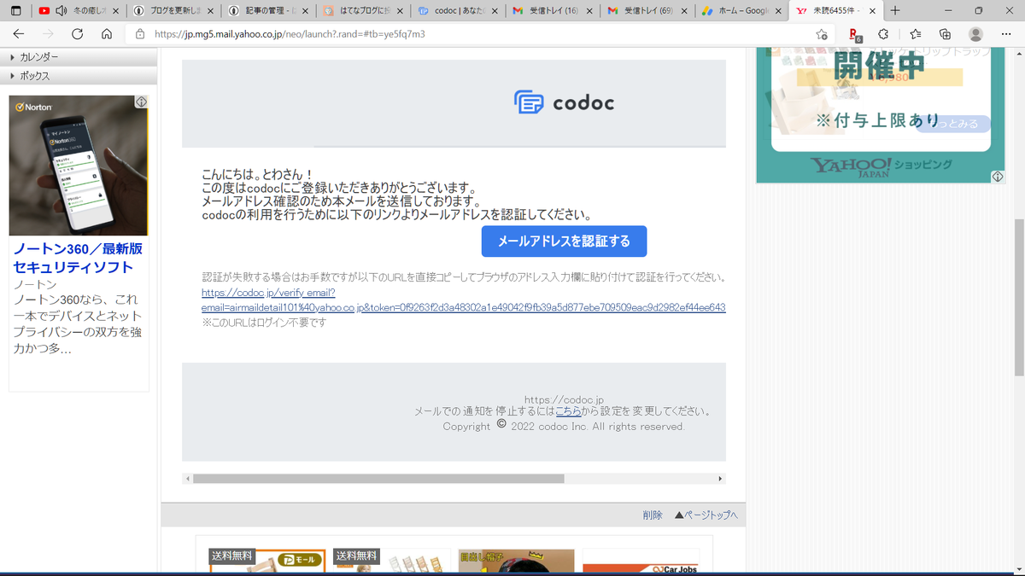Click 削除 to delete this email
The image size is (1025, 576).
[652, 515]
